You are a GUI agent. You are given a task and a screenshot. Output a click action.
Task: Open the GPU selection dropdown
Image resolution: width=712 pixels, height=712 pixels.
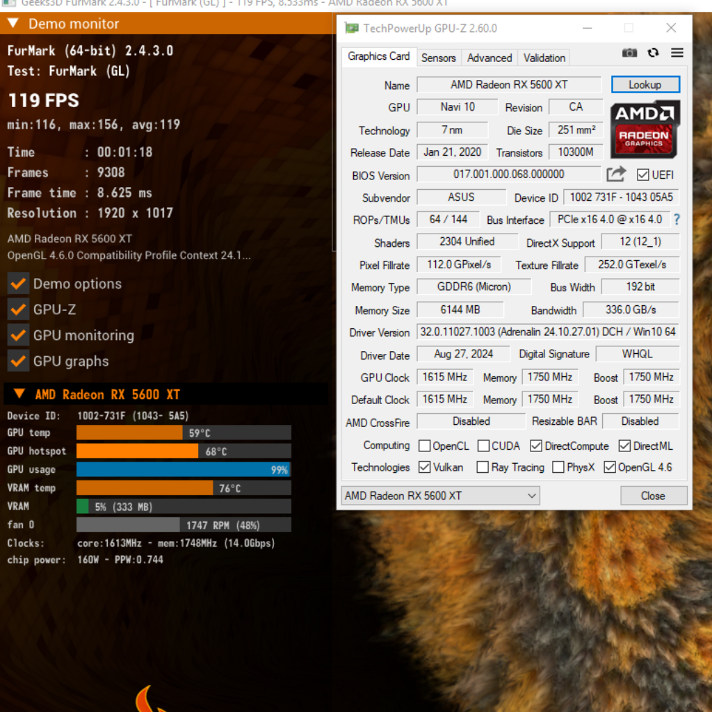pyautogui.click(x=442, y=496)
